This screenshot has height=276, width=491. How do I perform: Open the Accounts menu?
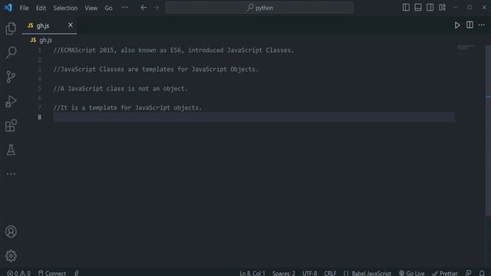(11, 232)
